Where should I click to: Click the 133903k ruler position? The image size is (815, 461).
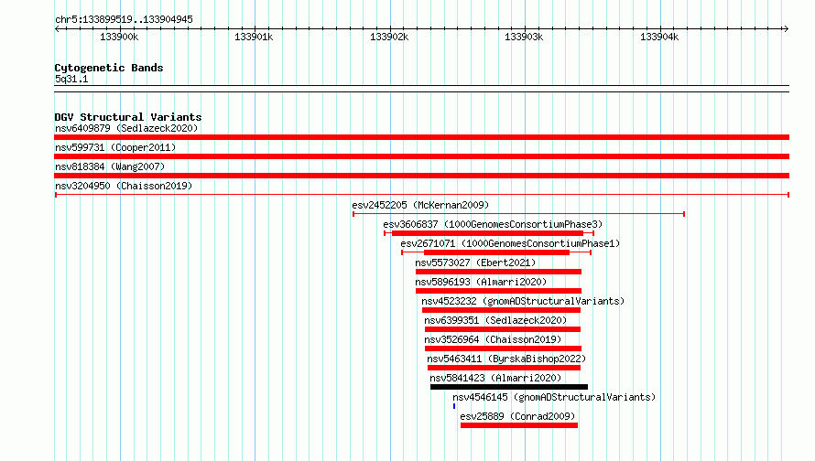pos(524,37)
